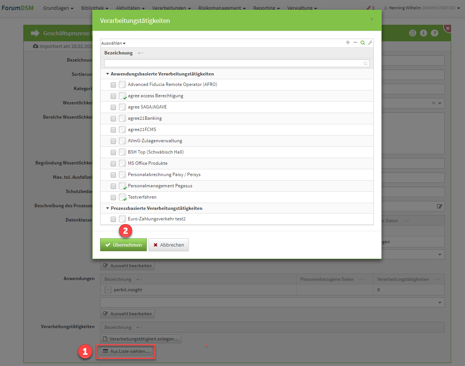
Task: Check the agree21Banking checkbox
Action: 113,119
